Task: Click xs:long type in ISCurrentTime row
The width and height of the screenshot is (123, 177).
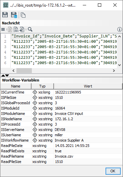Action: point(44,92)
